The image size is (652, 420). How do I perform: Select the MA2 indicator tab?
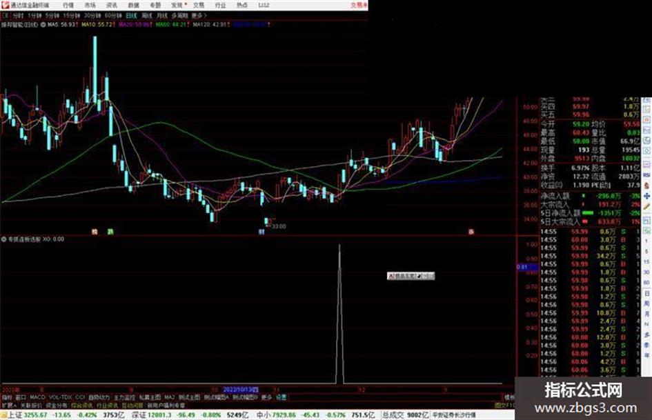[170, 397]
